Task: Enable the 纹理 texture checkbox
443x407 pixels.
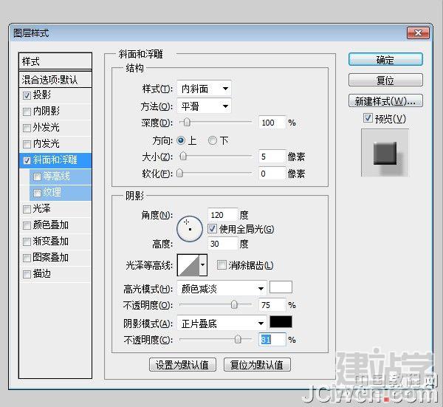Action: coord(37,193)
